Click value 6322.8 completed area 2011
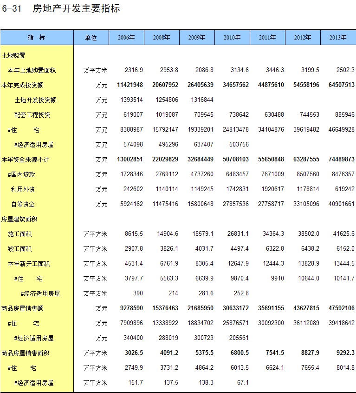Screen dimensions: 356x393 275,249
